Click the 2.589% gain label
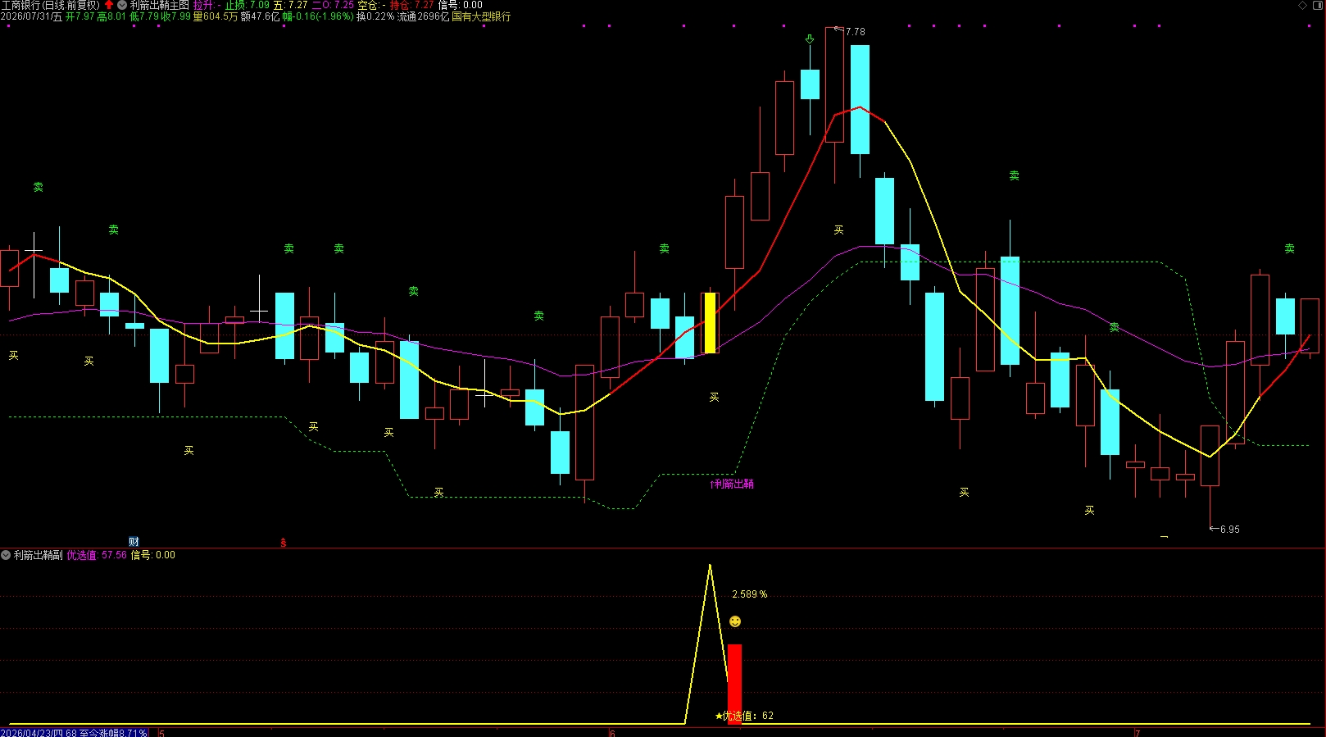The image size is (1326, 737). pyautogui.click(x=750, y=594)
